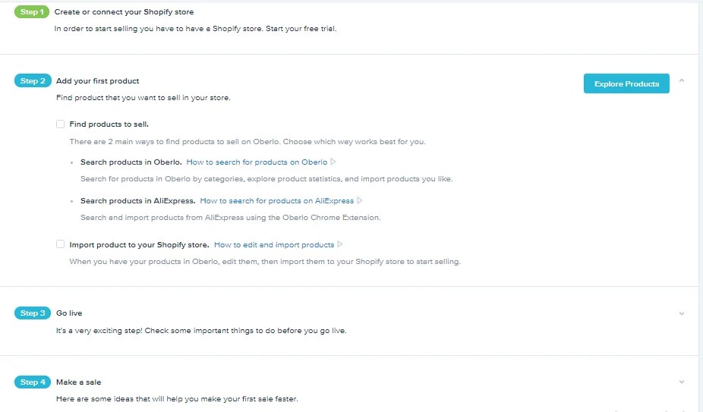
Task: Click the Explore Products button
Action: [x=626, y=83]
